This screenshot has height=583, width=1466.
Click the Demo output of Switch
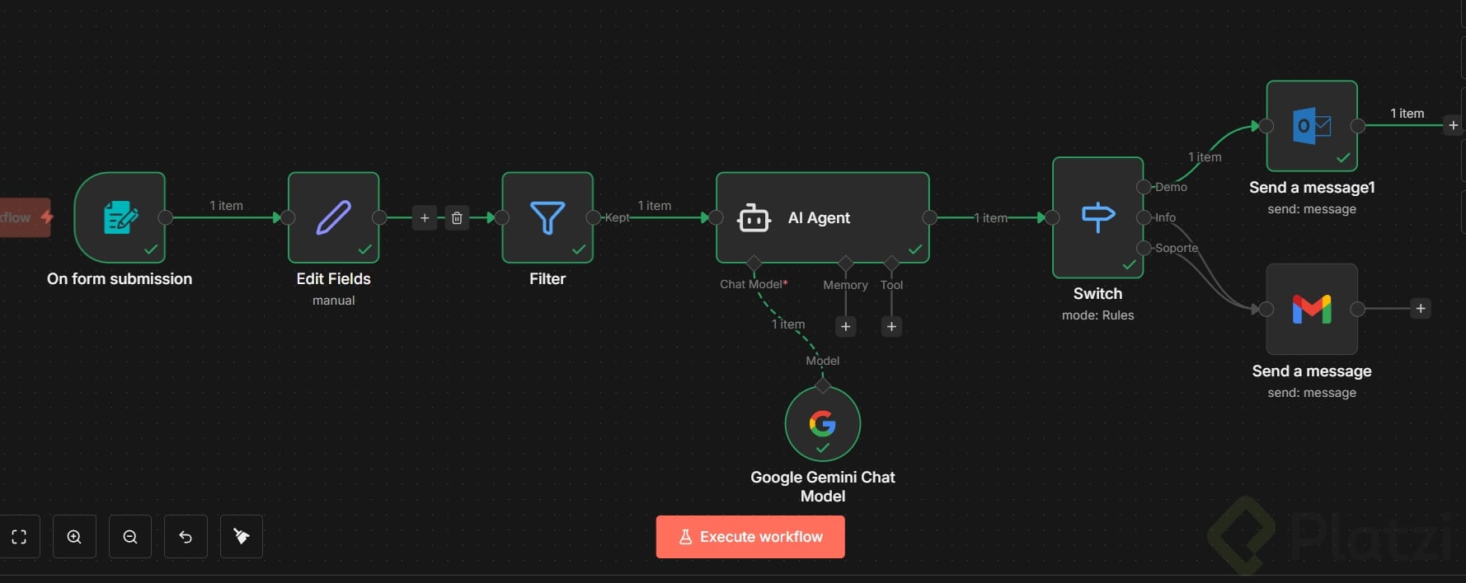1144,187
